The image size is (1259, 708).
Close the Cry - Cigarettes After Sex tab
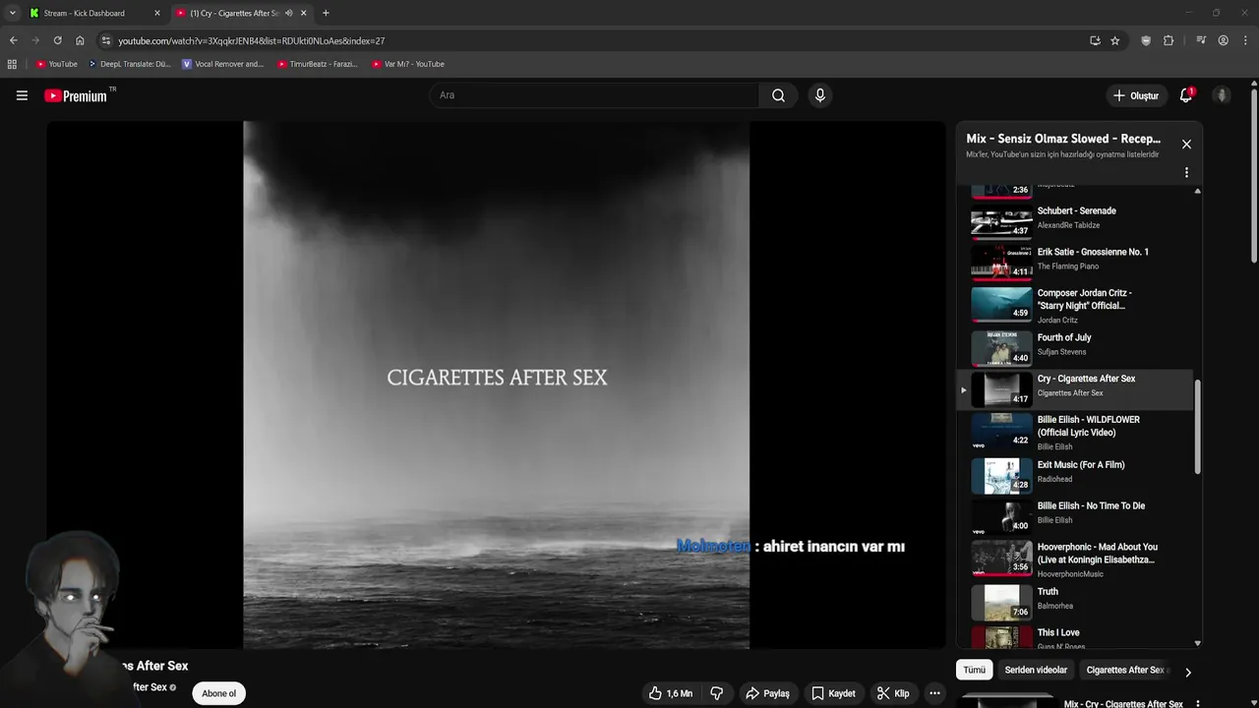(303, 13)
